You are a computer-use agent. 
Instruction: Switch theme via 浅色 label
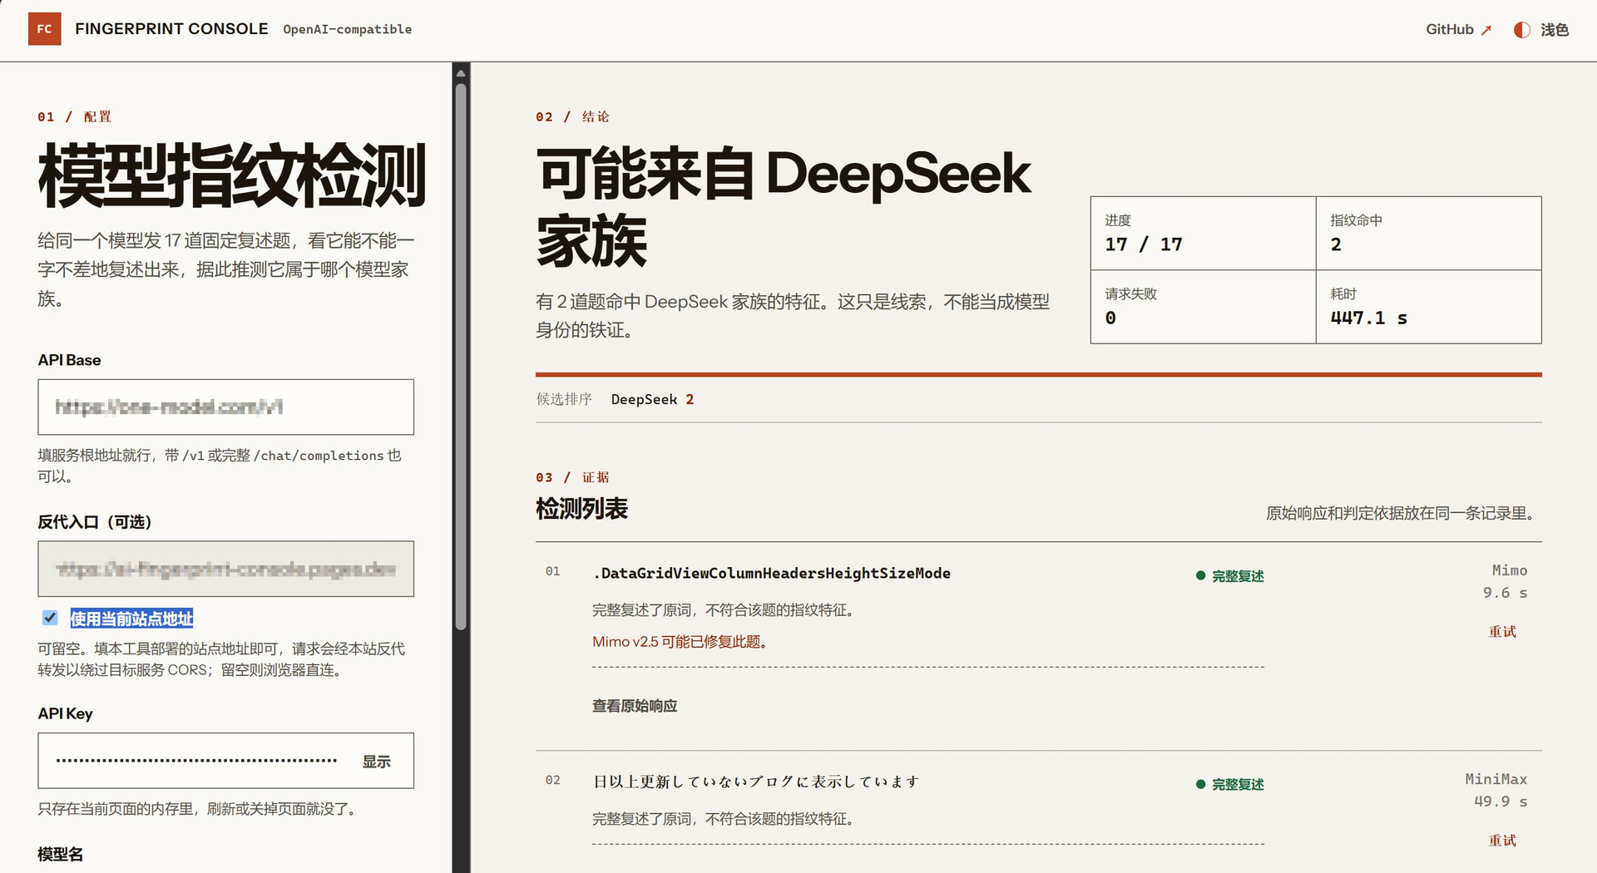(1554, 30)
